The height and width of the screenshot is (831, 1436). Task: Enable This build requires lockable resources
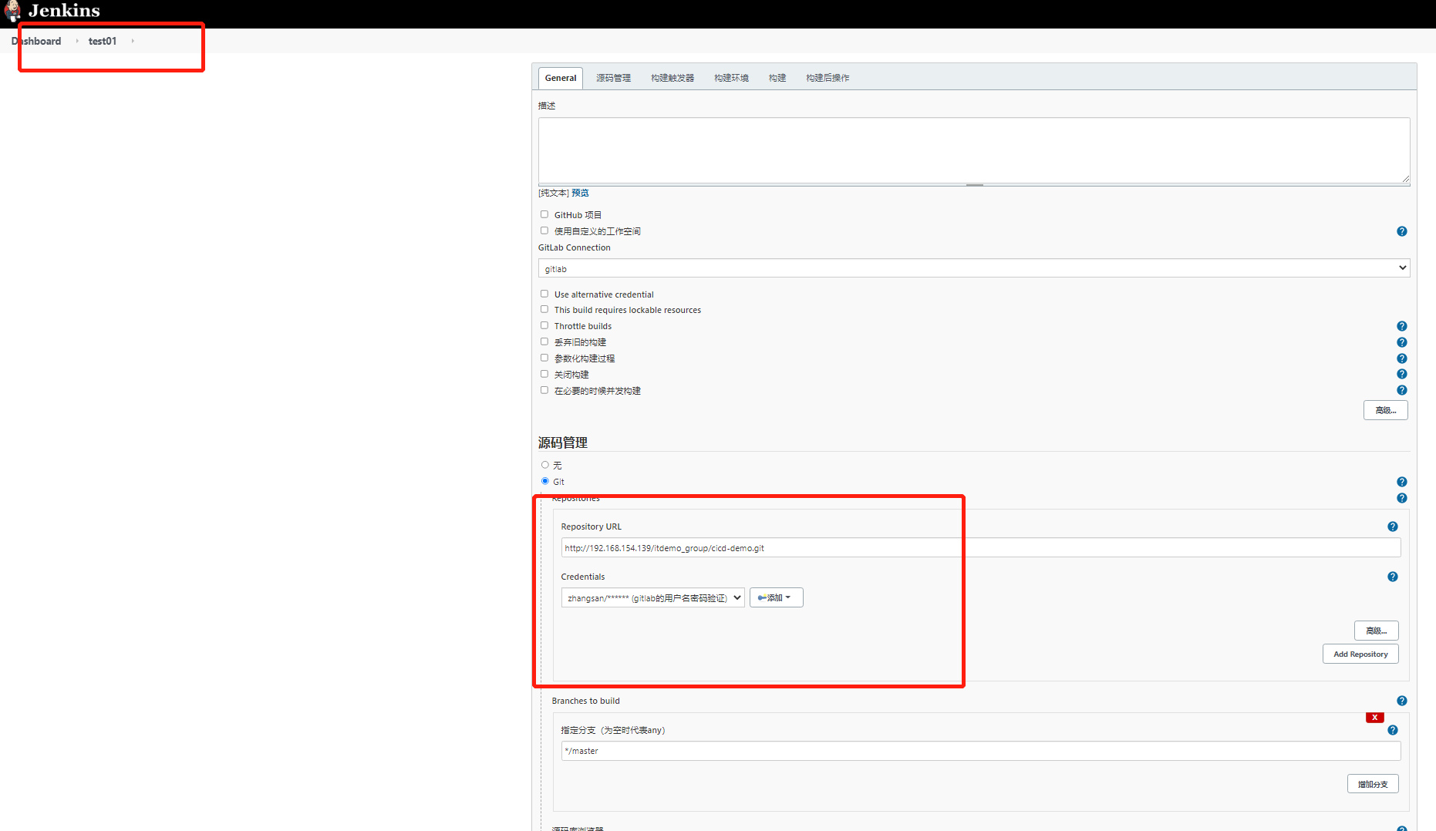544,309
